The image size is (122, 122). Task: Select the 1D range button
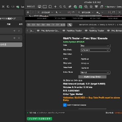[x=29, y=25]
